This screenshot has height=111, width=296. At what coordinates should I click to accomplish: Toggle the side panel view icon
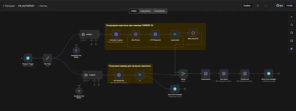pyautogui.click(x=291, y=40)
